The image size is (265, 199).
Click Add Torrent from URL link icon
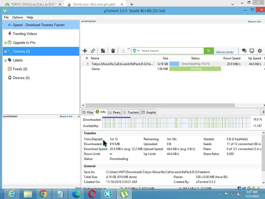[93, 51]
